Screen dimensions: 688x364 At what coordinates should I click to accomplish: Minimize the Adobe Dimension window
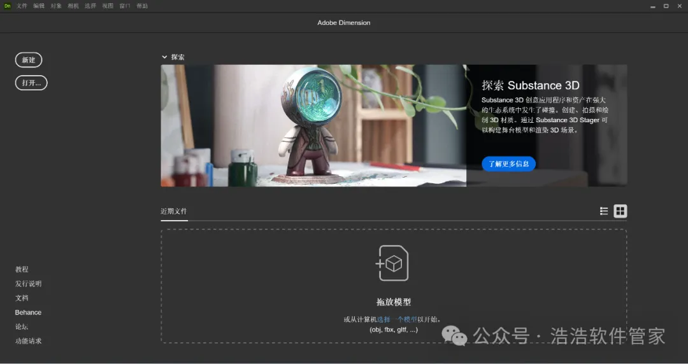[653, 6]
